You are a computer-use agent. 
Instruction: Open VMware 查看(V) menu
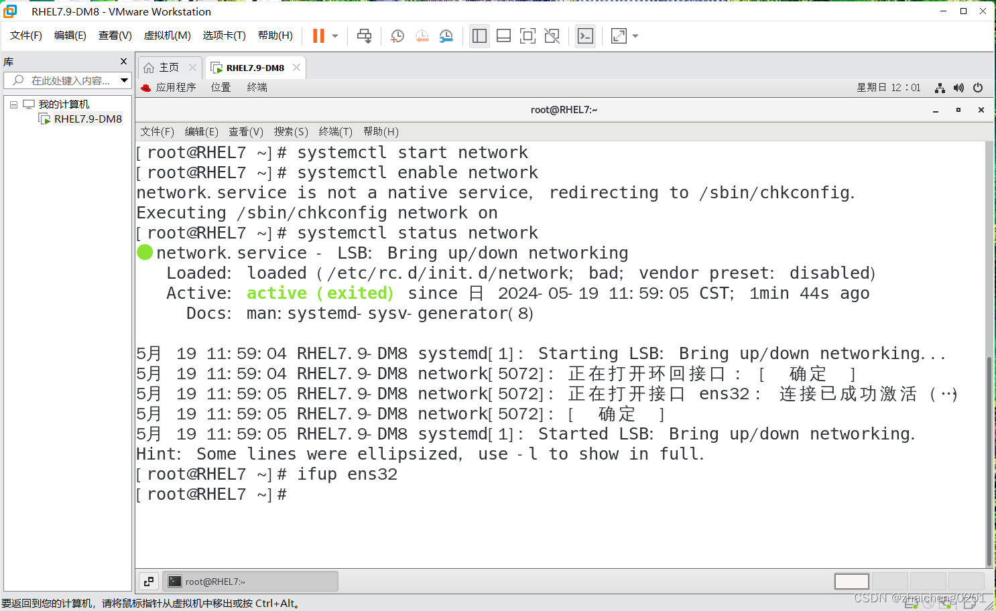coord(115,36)
